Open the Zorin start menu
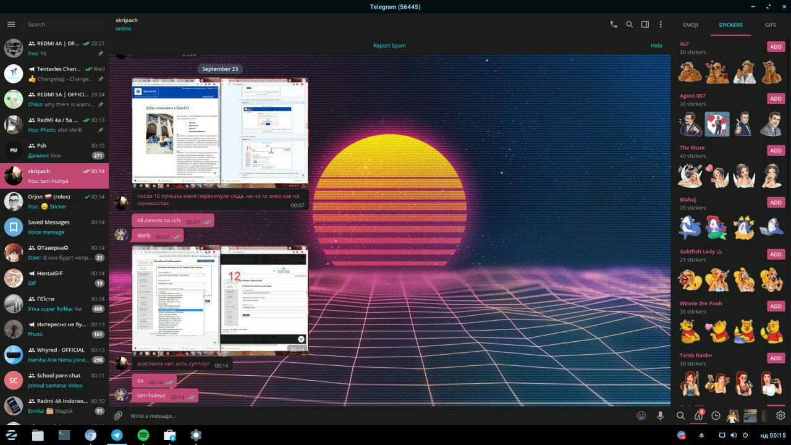The image size is (791, 445). pos(11,435)
